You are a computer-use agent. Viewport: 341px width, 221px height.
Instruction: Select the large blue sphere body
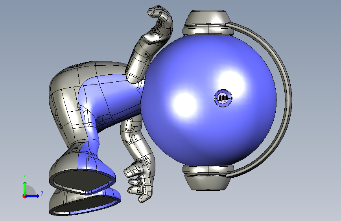click(x=208, y=100)
